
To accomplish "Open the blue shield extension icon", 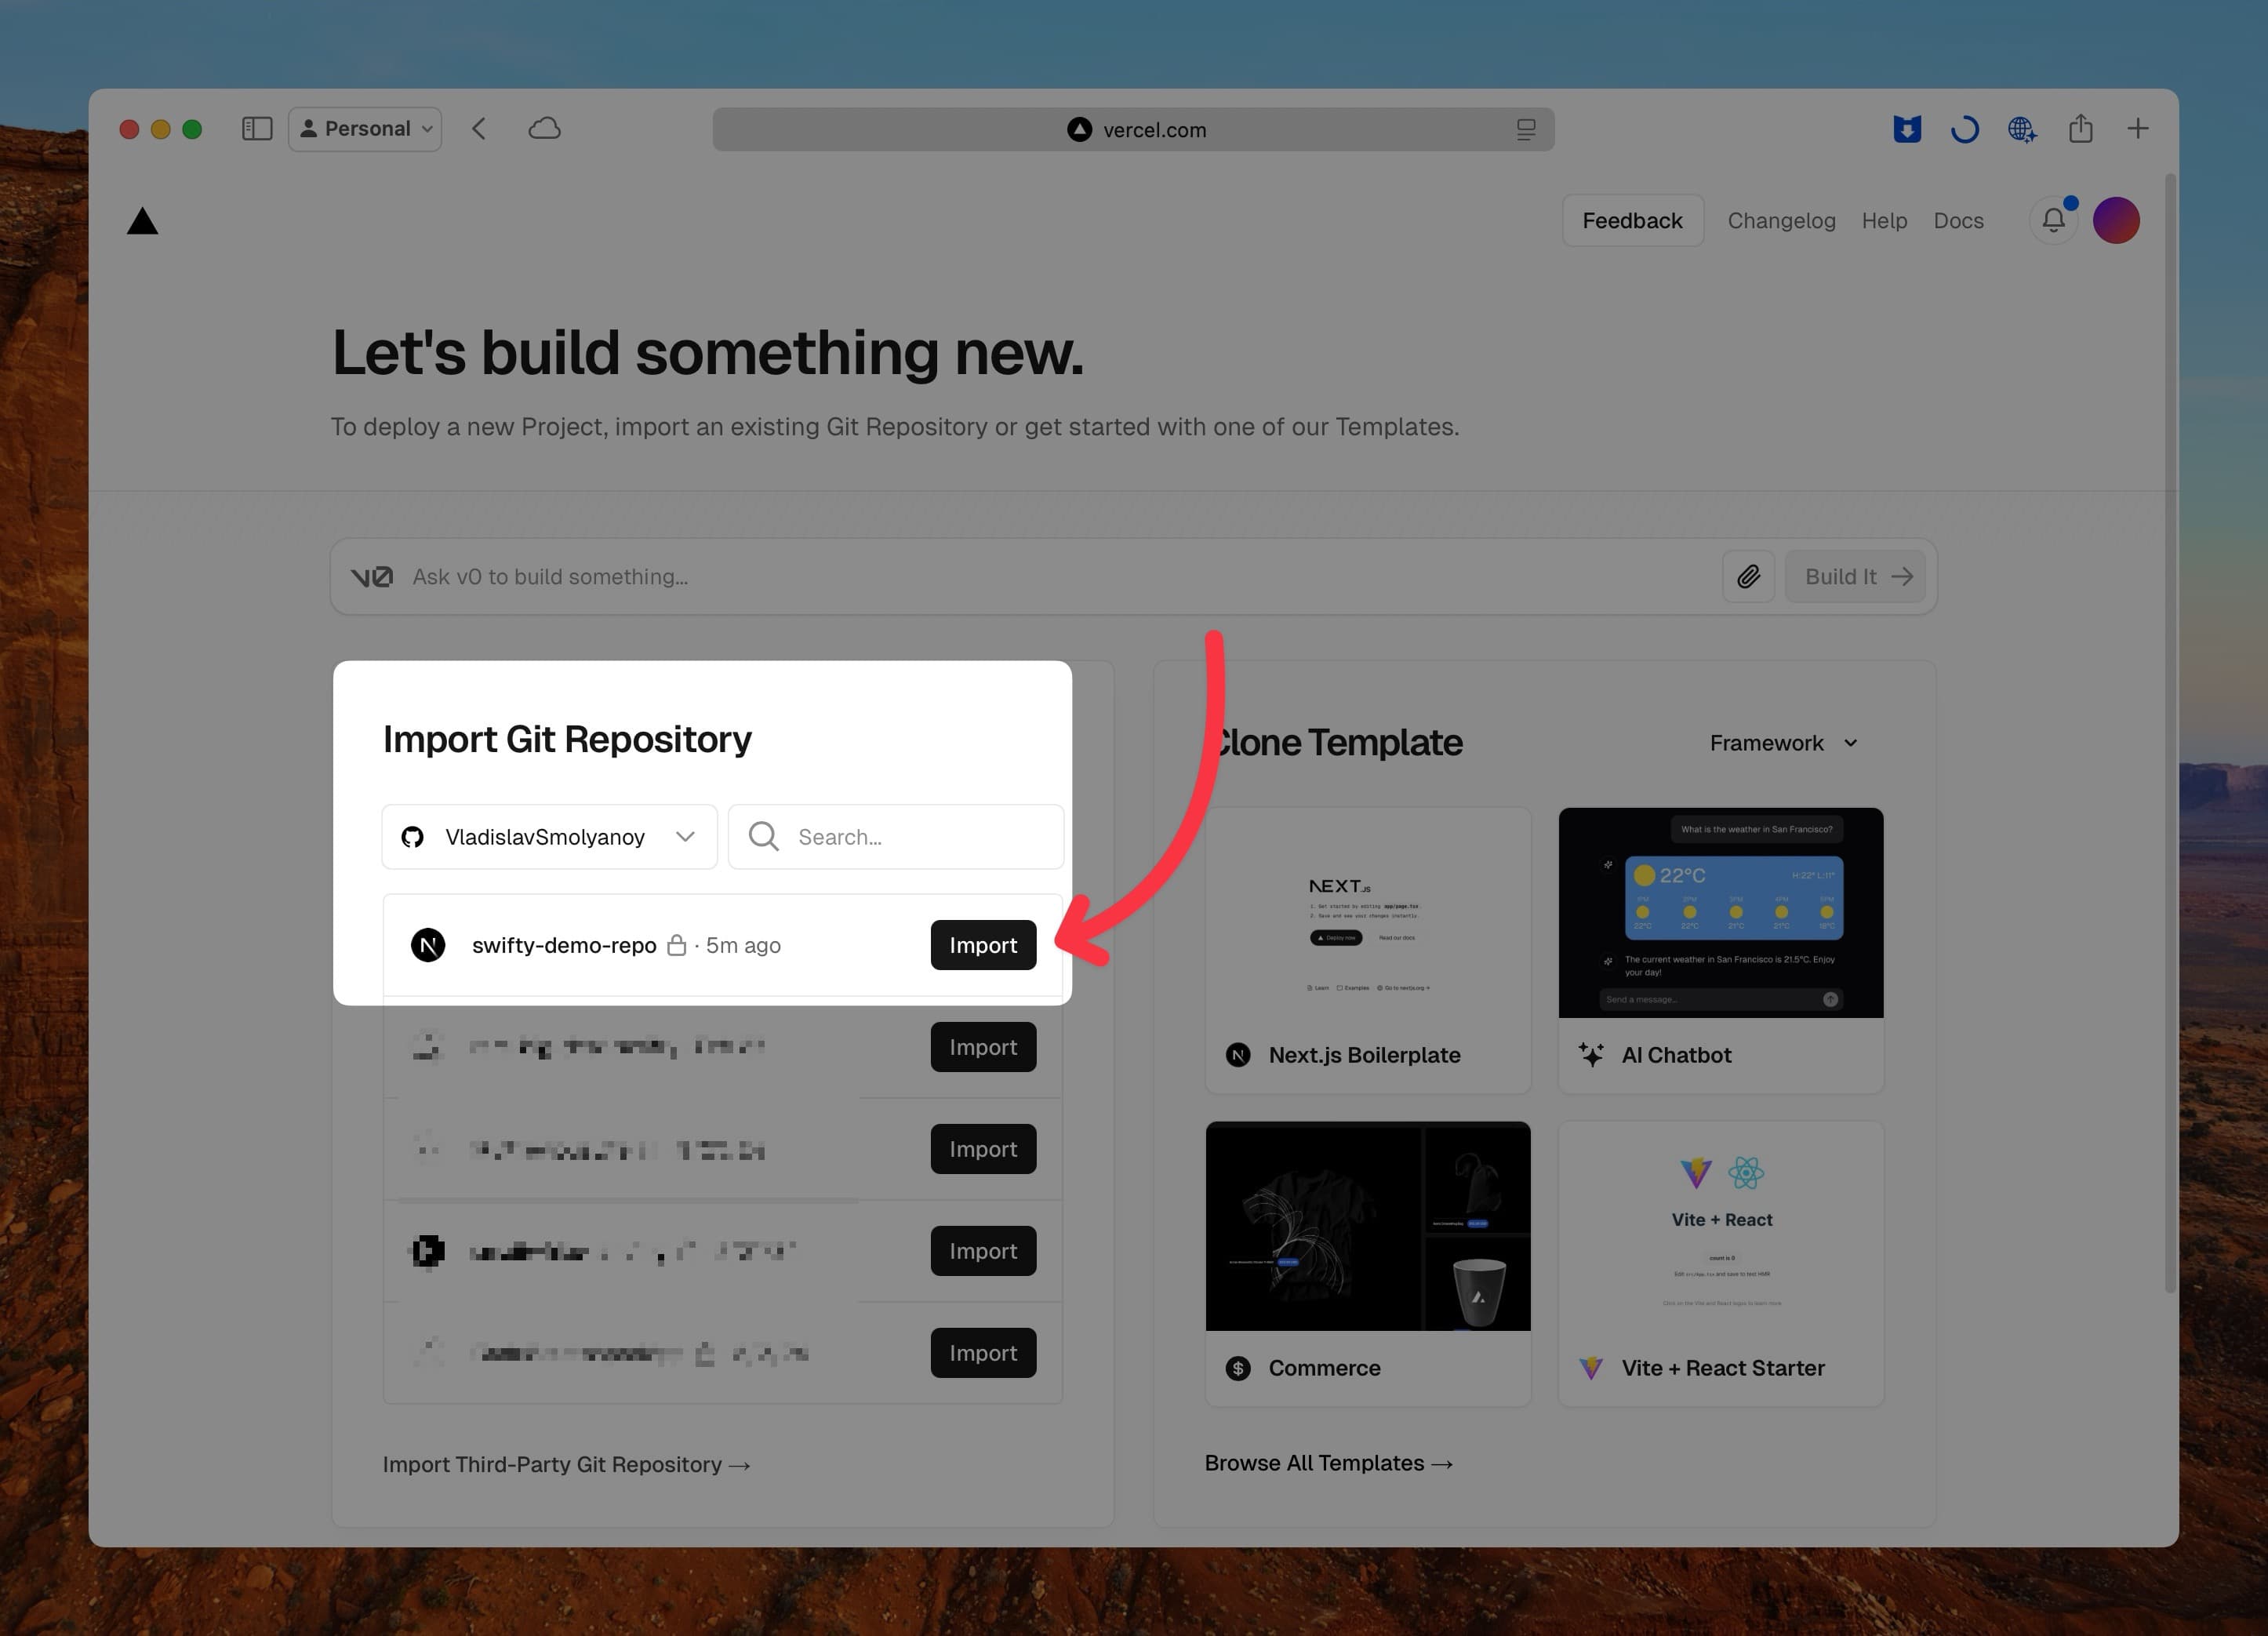I will [1907, 129].
